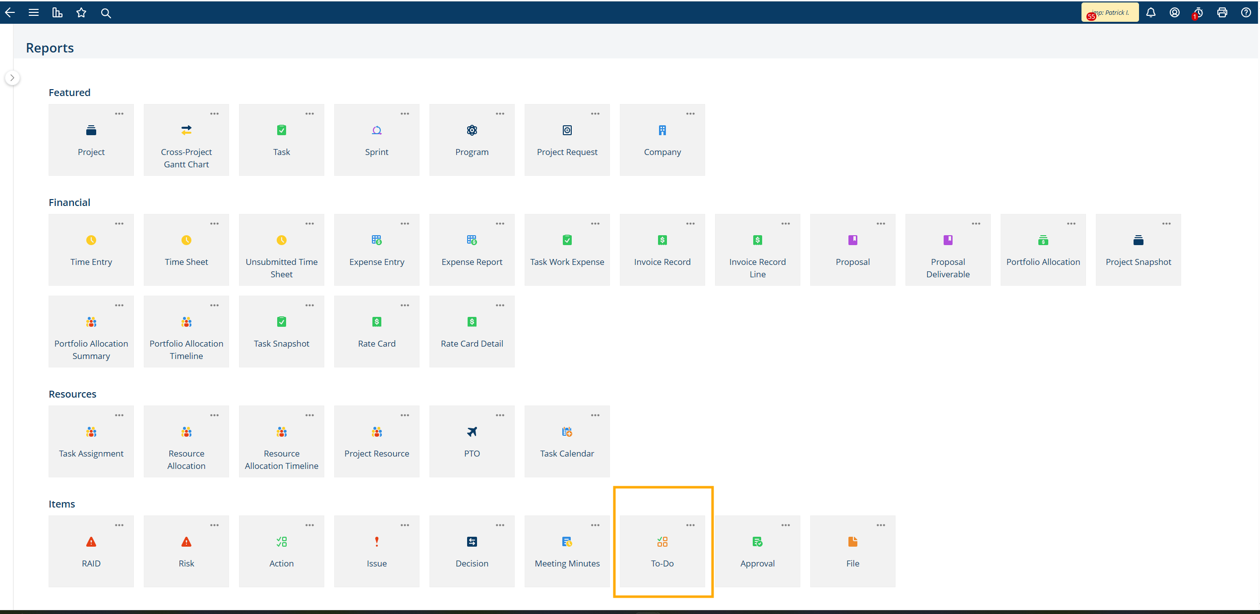
Task: Open the Meeting Minutes report tile
Action: point(567,551)
